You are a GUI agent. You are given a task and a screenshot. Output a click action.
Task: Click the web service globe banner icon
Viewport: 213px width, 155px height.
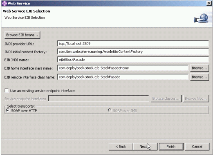click(x=201, y=18)
